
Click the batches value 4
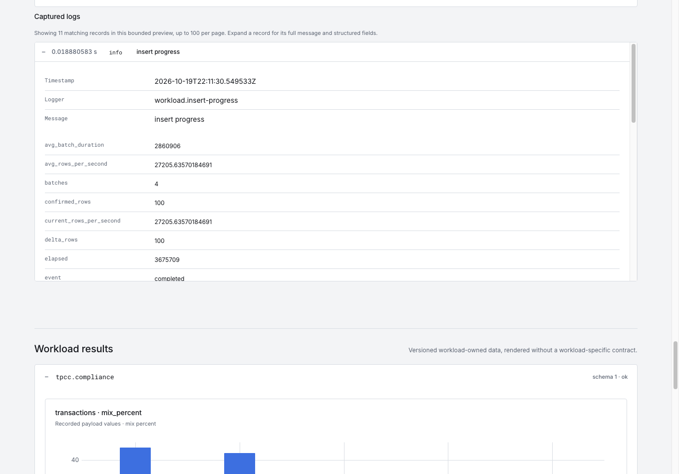(x=156, y=184)
